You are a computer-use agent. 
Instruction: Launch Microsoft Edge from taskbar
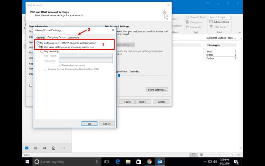click(x=117, y=162)
